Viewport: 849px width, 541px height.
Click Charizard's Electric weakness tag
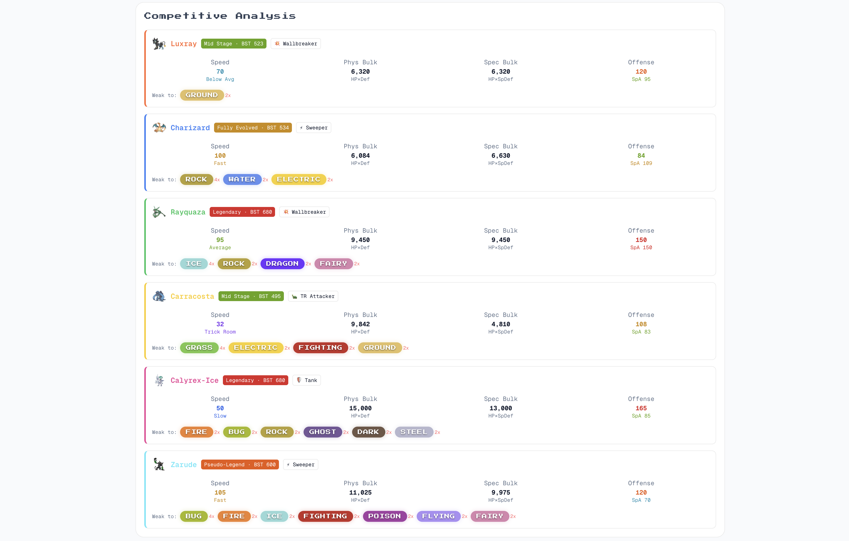[x=299, y=179]
